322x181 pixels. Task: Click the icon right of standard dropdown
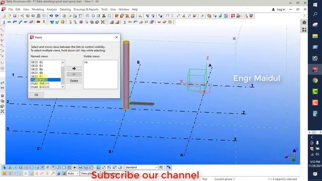pyautogui.click(x=162, y=167)
